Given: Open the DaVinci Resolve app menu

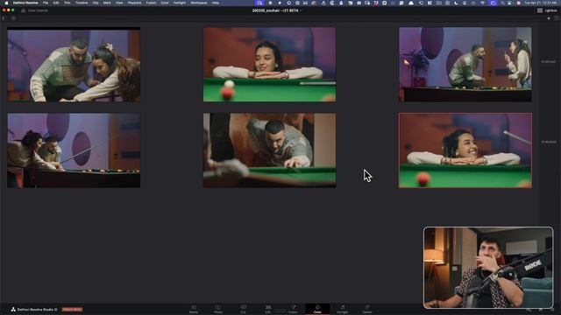Looking at the screenshot, I should [x=25, y=3].
